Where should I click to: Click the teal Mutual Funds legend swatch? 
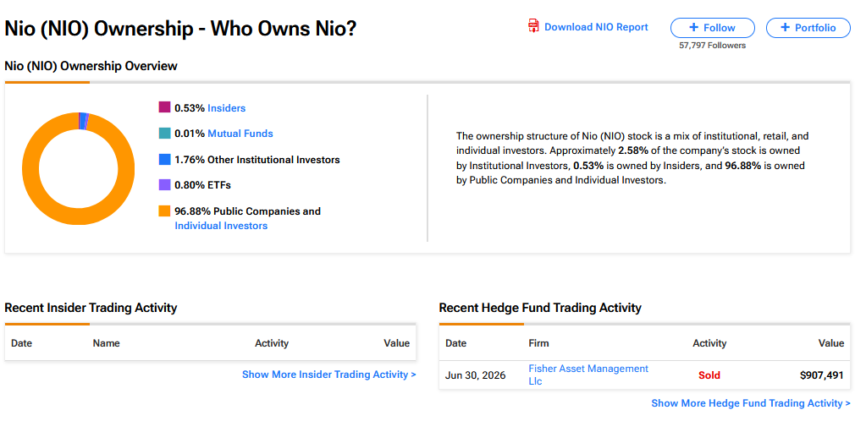[164, 133]
